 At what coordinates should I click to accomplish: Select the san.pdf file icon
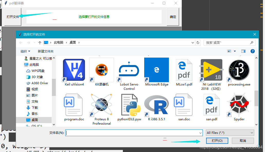point(212,105)
